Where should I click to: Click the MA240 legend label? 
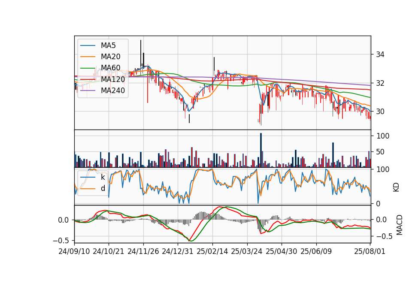[113, 91]
